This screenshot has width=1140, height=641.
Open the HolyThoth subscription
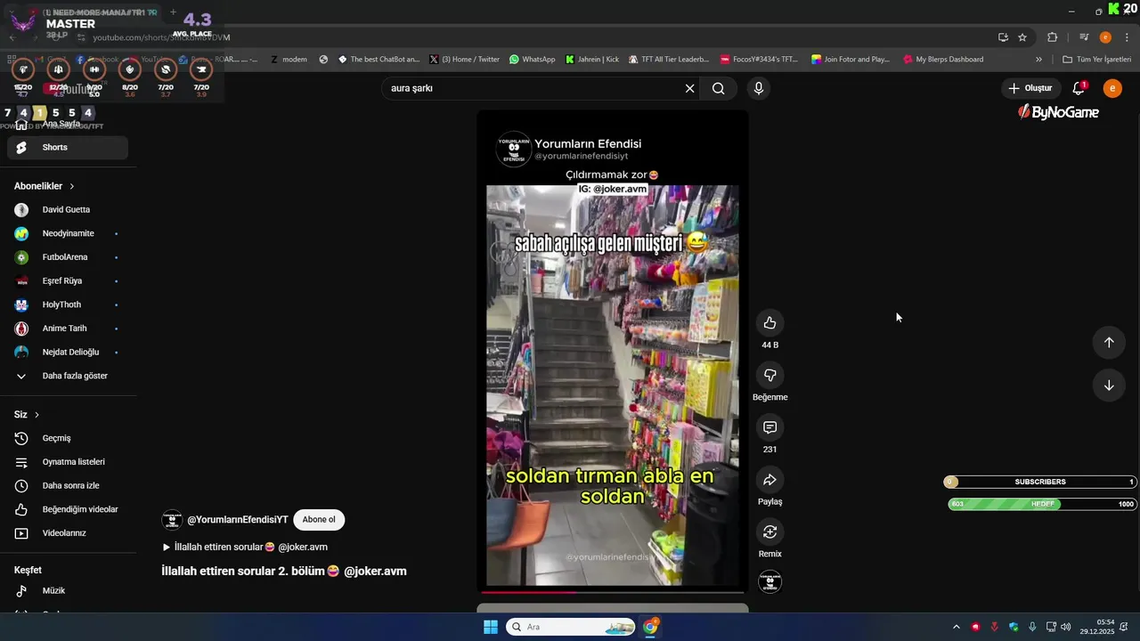point(68,304)
